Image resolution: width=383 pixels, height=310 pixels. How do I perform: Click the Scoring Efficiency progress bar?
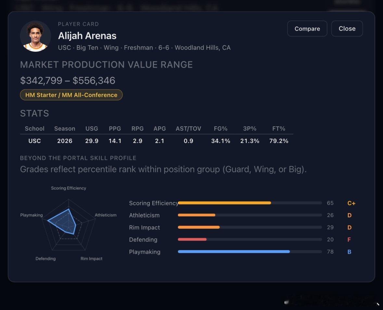pyautogui.click(x=250, y=203)
